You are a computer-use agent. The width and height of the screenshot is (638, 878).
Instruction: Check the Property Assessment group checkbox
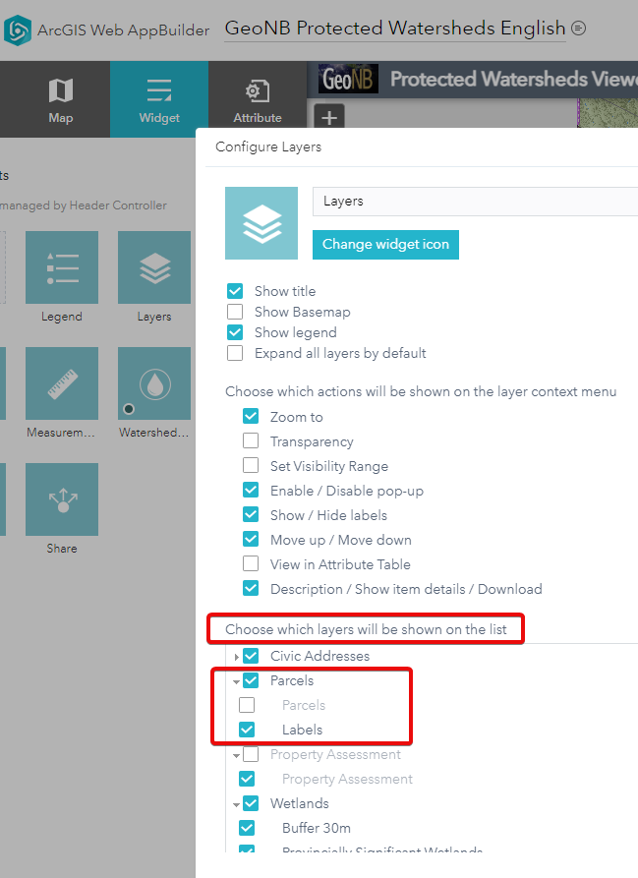(x=251, y=754)
